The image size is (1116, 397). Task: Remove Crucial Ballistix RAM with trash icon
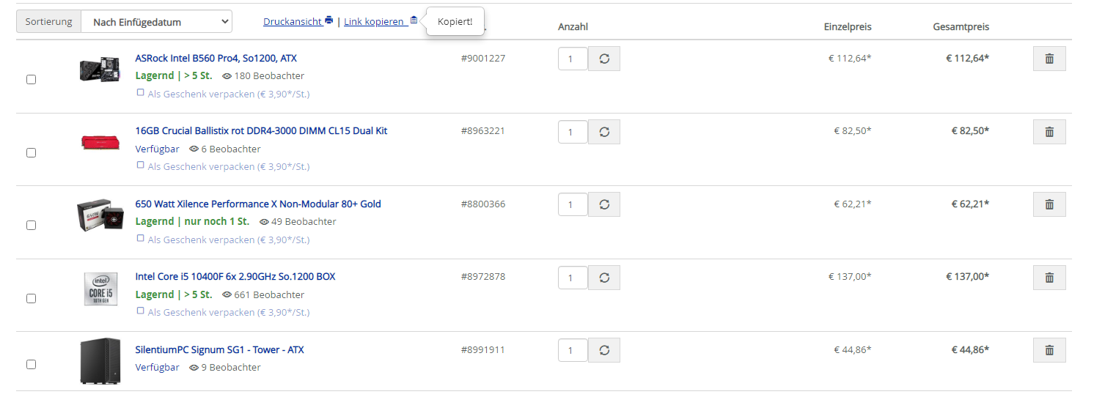[1049, 132]
